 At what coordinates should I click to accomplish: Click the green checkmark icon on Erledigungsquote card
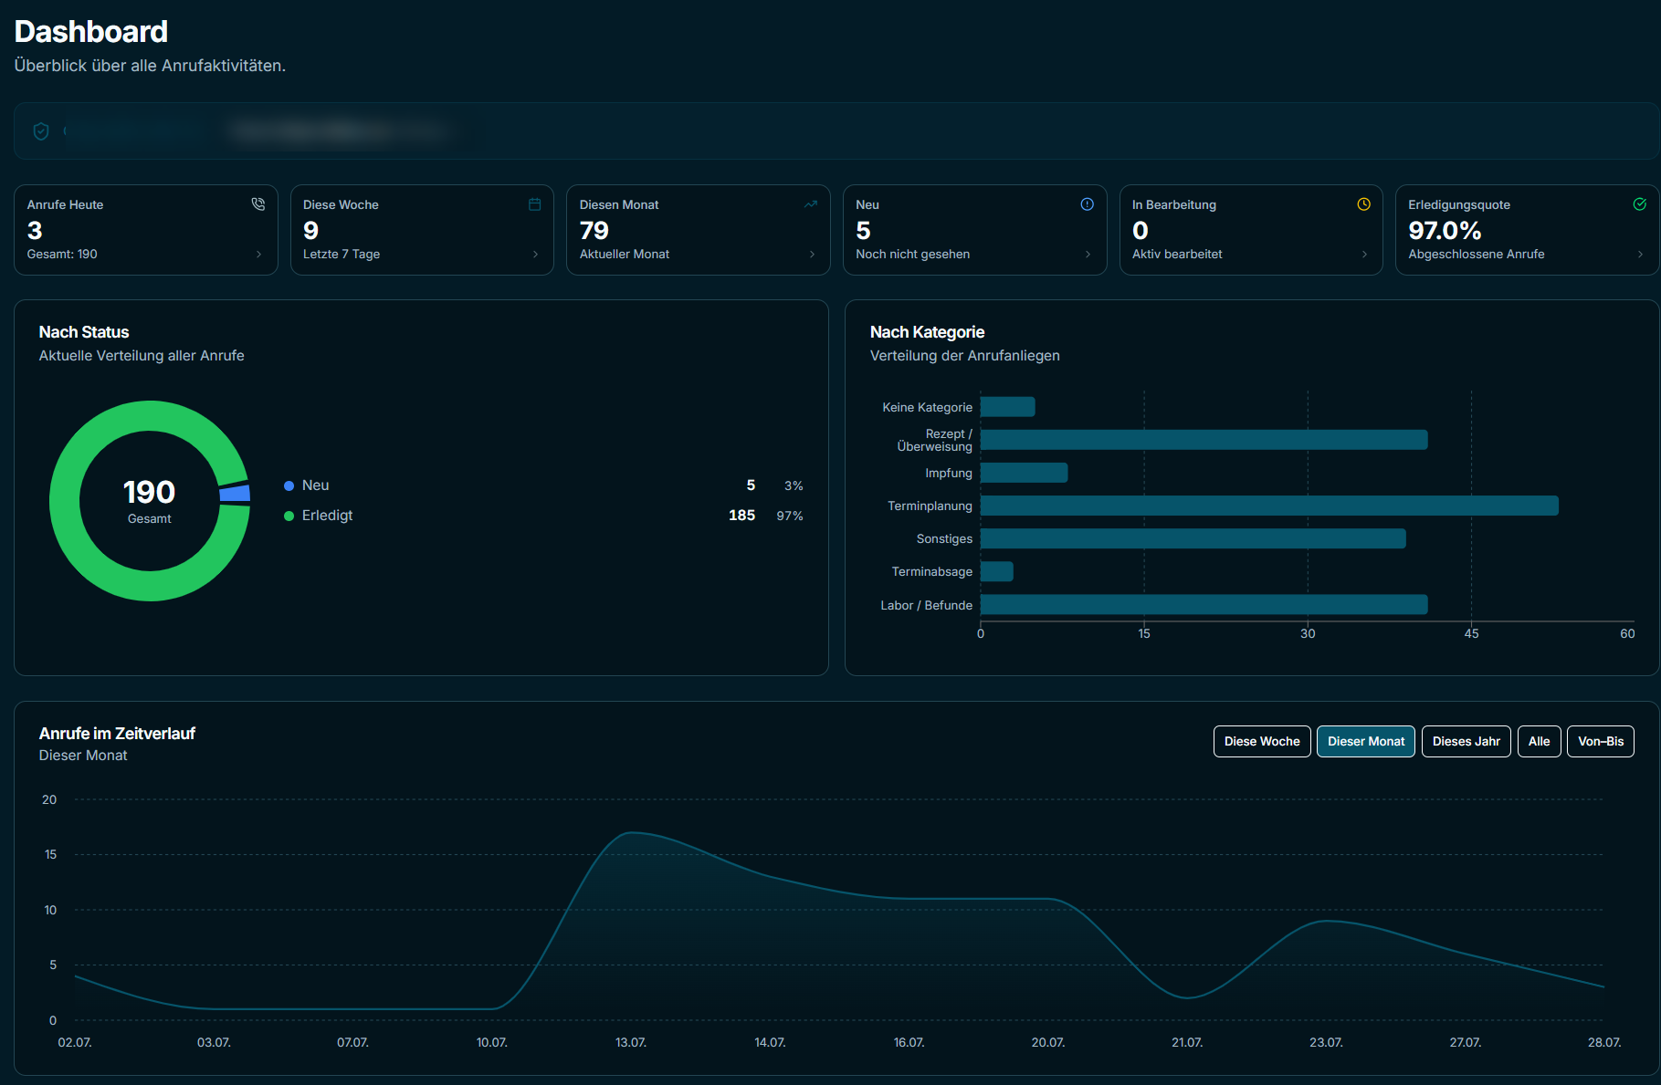pyautogui.click(x=1640, y=204)
